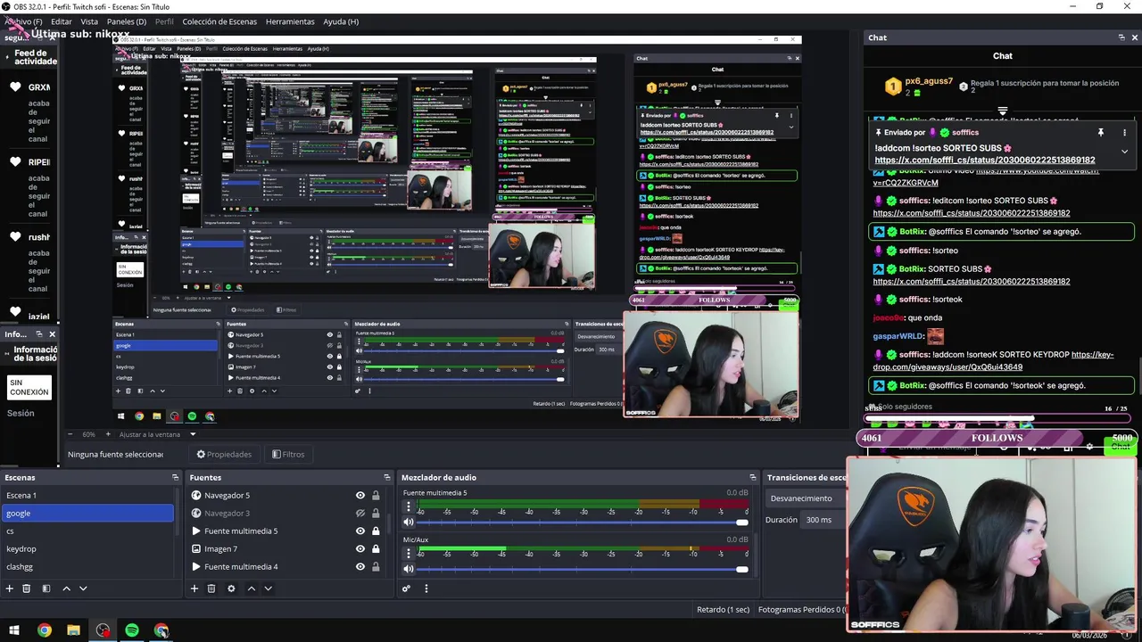Close the Chat dock panel

pyautogui.click(x=1135, y=37)
